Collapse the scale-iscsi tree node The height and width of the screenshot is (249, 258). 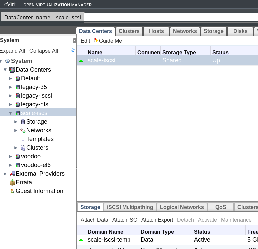click(x=11, y=113)
